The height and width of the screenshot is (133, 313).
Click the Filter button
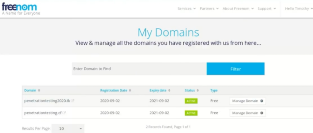(236, 69)
